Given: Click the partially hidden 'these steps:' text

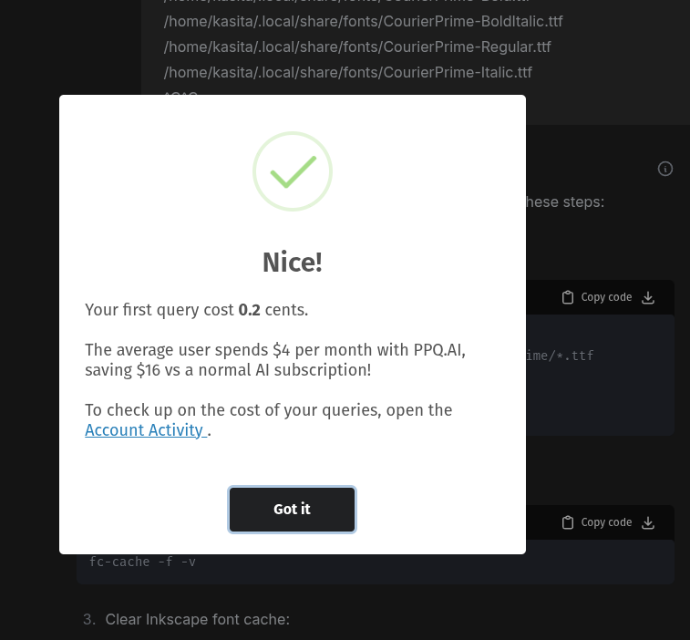Looking at the screenshot, I should [x=565, y=202].
